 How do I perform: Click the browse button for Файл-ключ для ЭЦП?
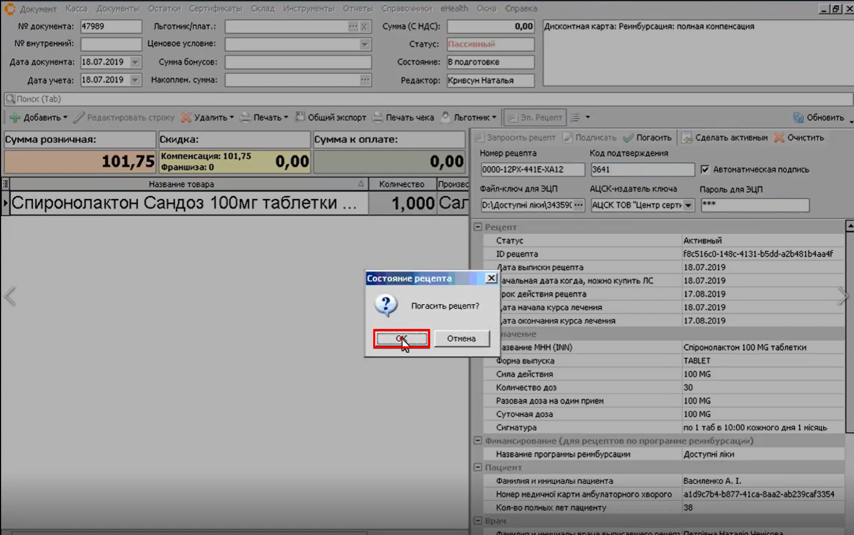[578, 205]
